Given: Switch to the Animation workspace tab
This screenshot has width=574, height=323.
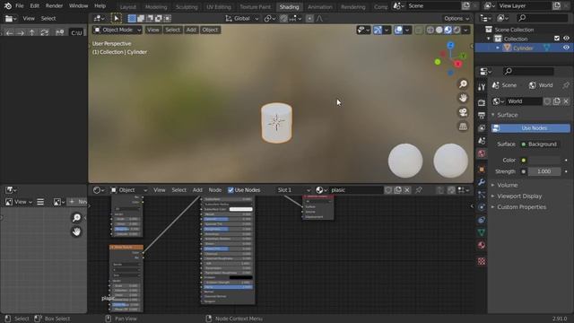Looking at the screenshot, I should pos(320,6).
